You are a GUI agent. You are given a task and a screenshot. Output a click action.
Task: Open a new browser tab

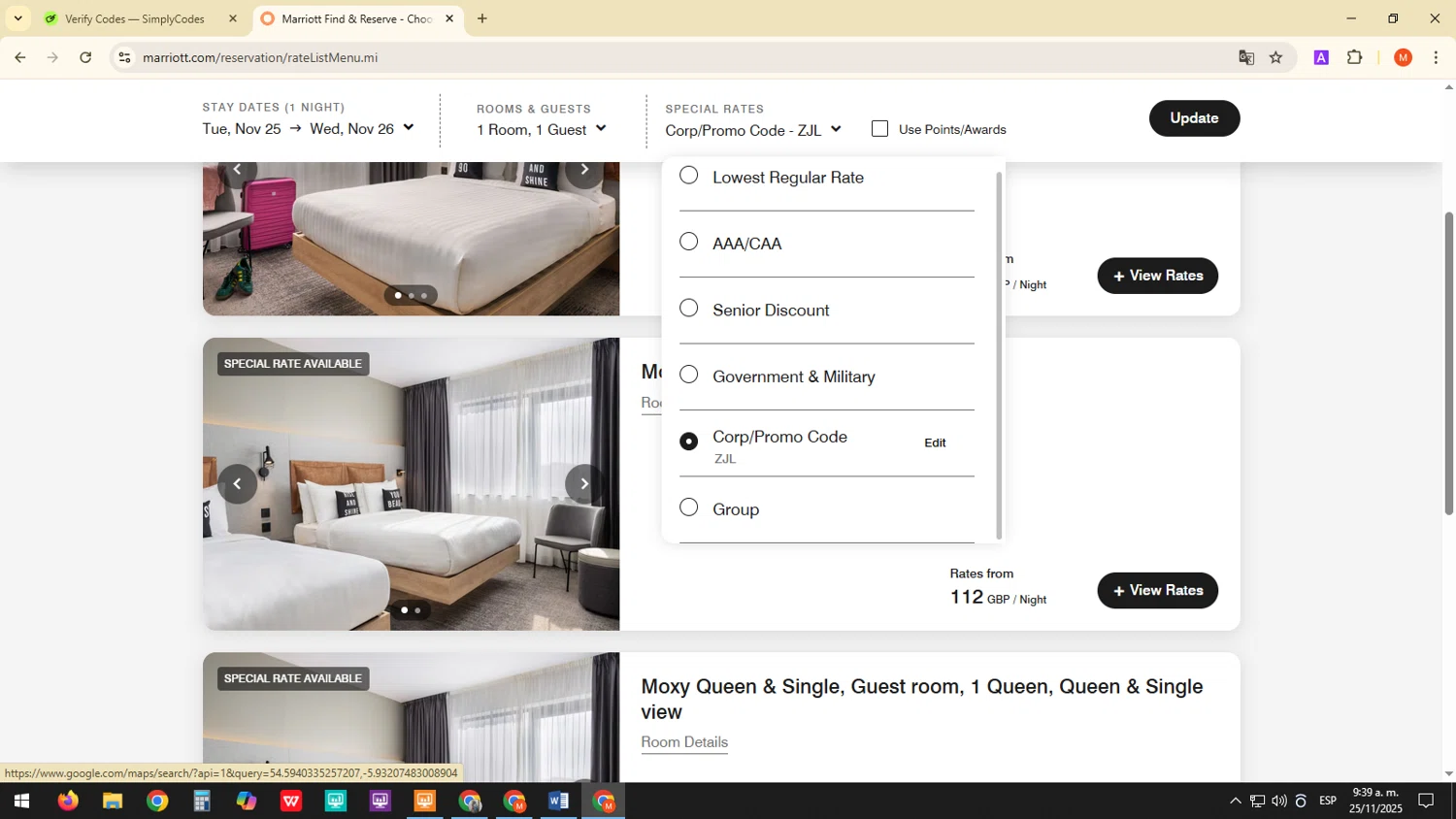(482, 18)
